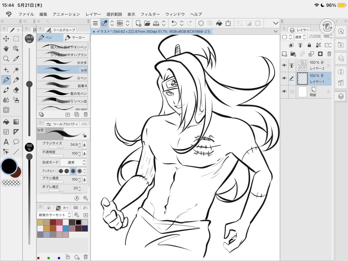Open the 編集 menu
Image resolution: width=348 pixels, height=261 pixels.
click(43, 14)
